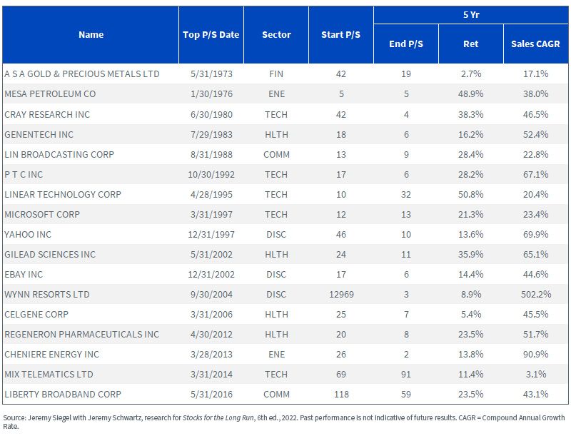Image resolution: width=571 pixels, height=436 pixels.
Task: Select the End P/S subheader
Action: click(406, 44)
